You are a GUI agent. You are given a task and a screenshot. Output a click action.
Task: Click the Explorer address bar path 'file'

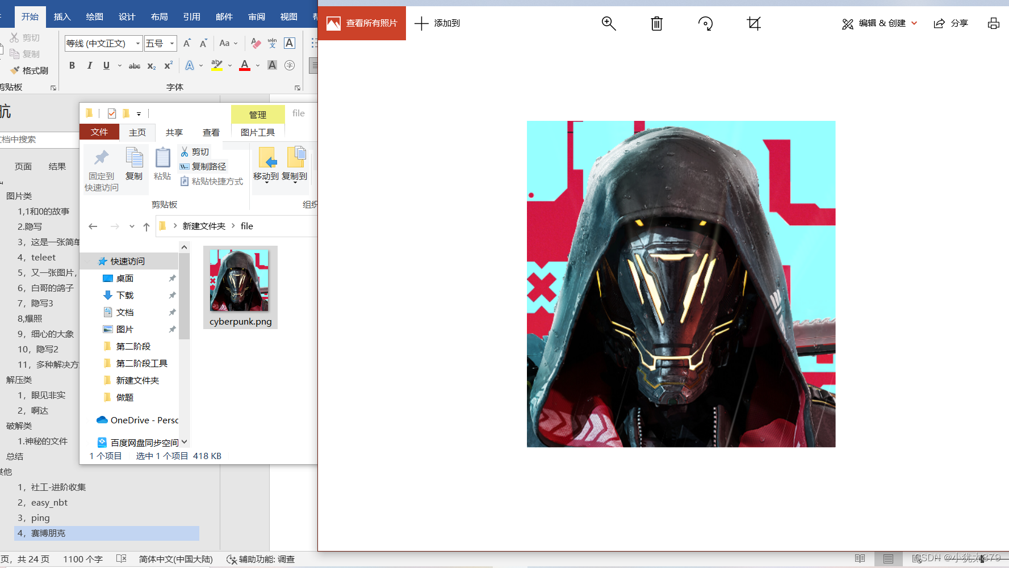click(247, 226)
